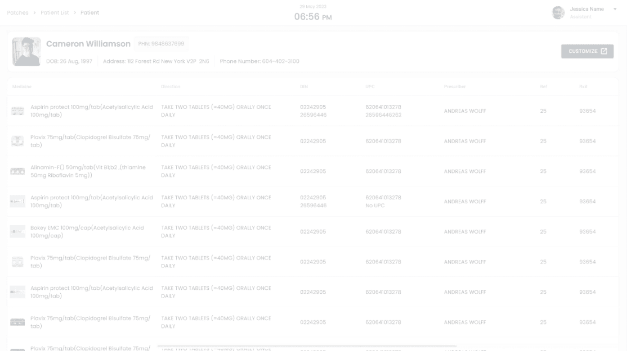Click the chevron before the Patient breadcrumb
Image resolution: width=627 pixels, height=351 pixels.
pos(76,12)
